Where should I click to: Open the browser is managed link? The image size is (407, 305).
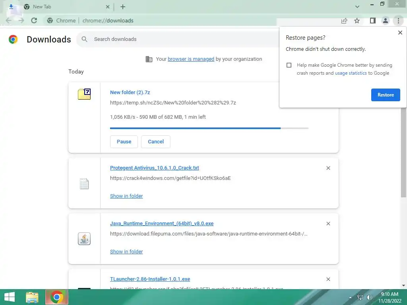tap(191, 59)
